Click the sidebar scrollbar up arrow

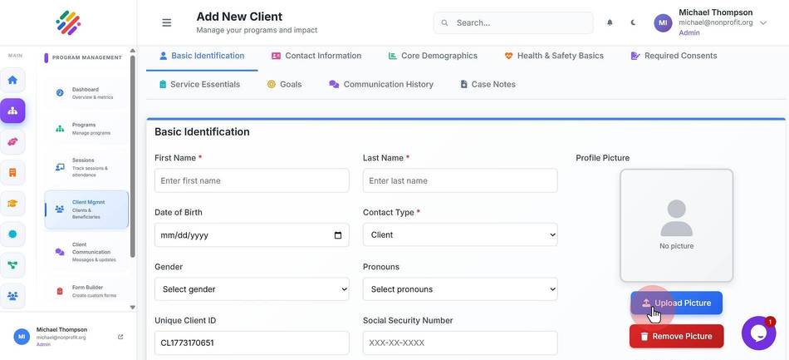(132, 51)
